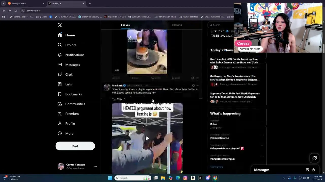Open the Facebook bookmark icon
The height and width of the screenshot is (182, 325).
pyautogui.click(x=51, y=17)
